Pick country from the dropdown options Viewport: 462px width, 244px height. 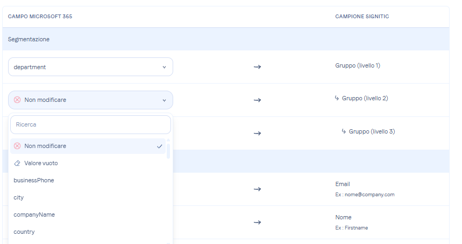(24, 232)
